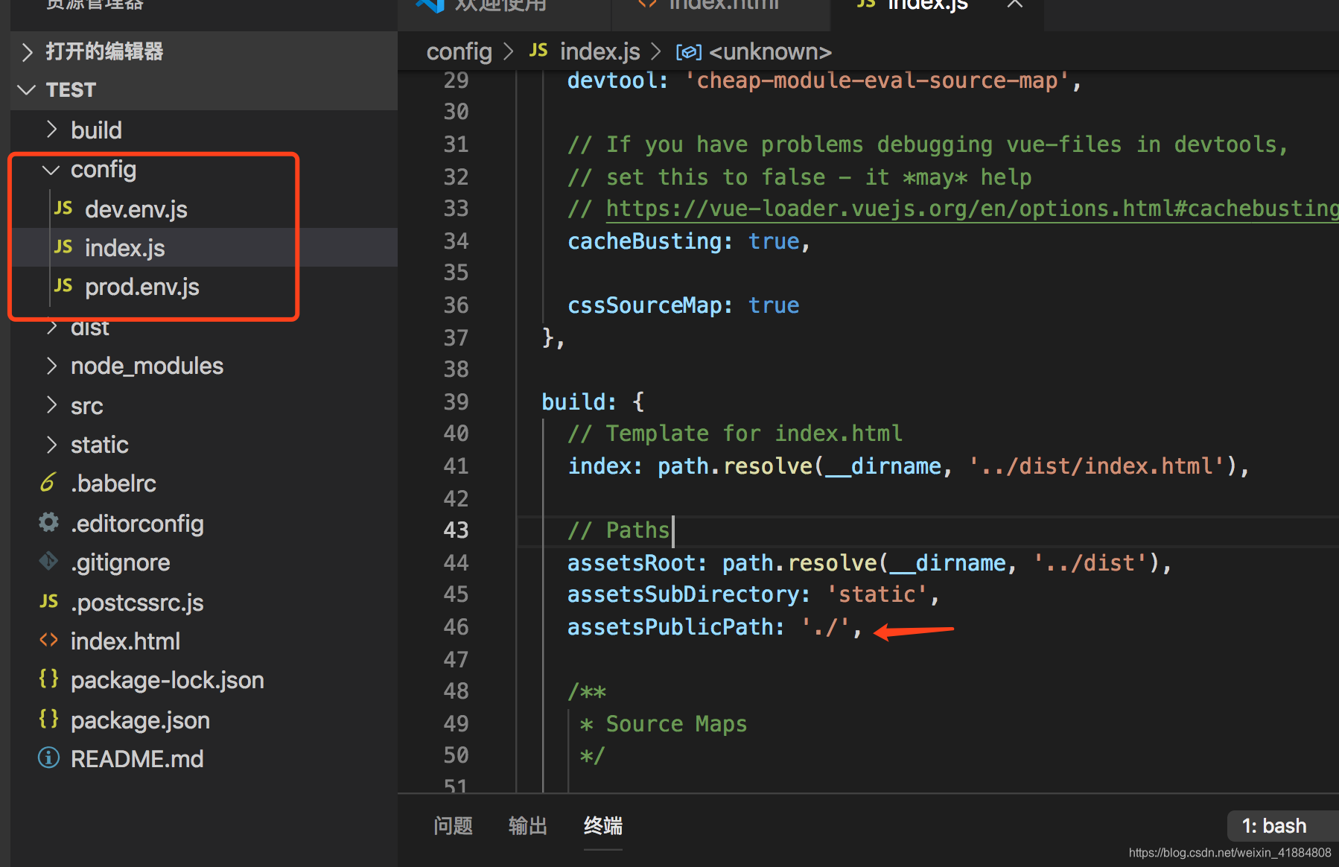Click '../dist/index.html' string on line 41
The width and height of the screenshot is (1339, 867).
(1096, 466)
